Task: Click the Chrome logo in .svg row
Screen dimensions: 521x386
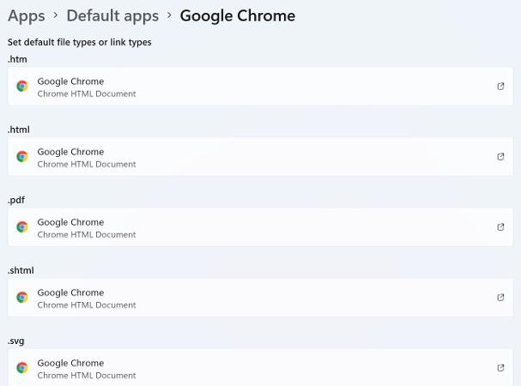Action: click(x=22, y=368)
